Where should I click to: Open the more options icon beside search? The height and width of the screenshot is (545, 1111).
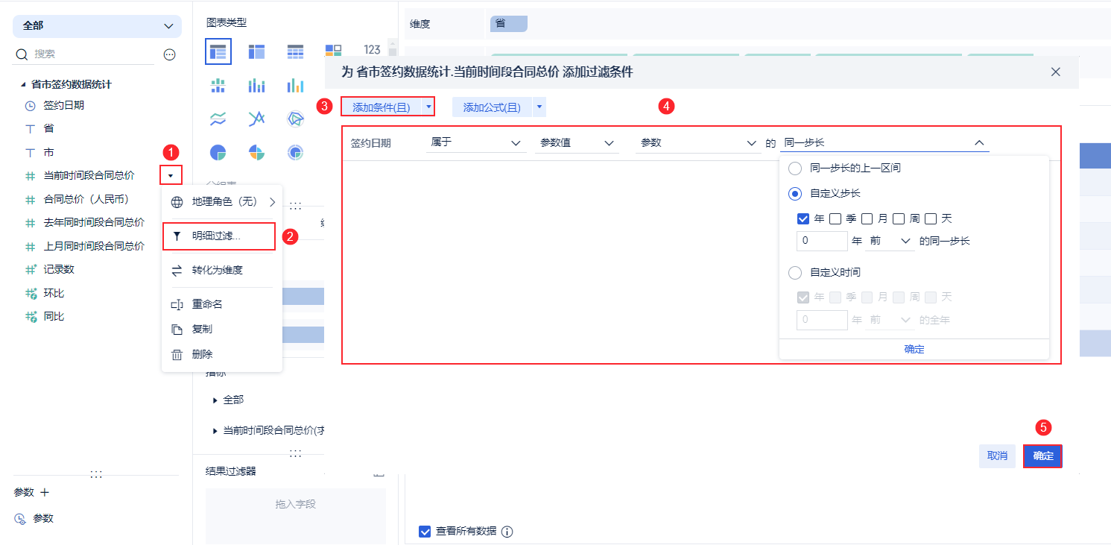pos(169,54)
